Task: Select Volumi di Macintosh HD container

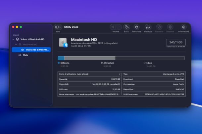Action: 31,39
